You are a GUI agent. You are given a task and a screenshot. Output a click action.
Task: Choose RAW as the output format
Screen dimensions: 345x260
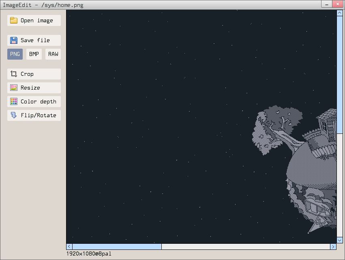coord(53,54)
